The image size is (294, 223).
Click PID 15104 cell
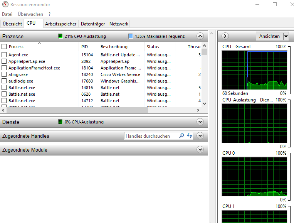(x=87, y=55)
